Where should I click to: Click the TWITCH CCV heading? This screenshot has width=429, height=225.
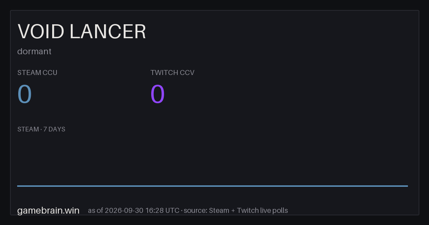click(x=172, y=73)
